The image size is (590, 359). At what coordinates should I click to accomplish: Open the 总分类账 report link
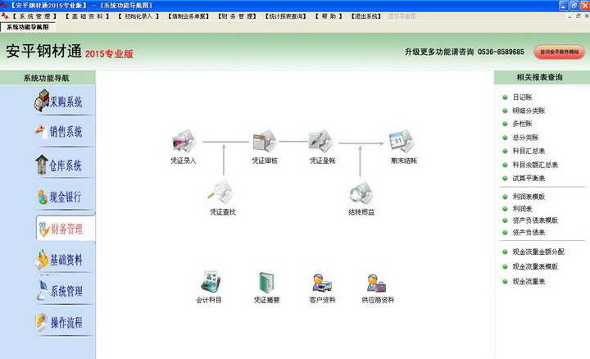click(525, 138)
